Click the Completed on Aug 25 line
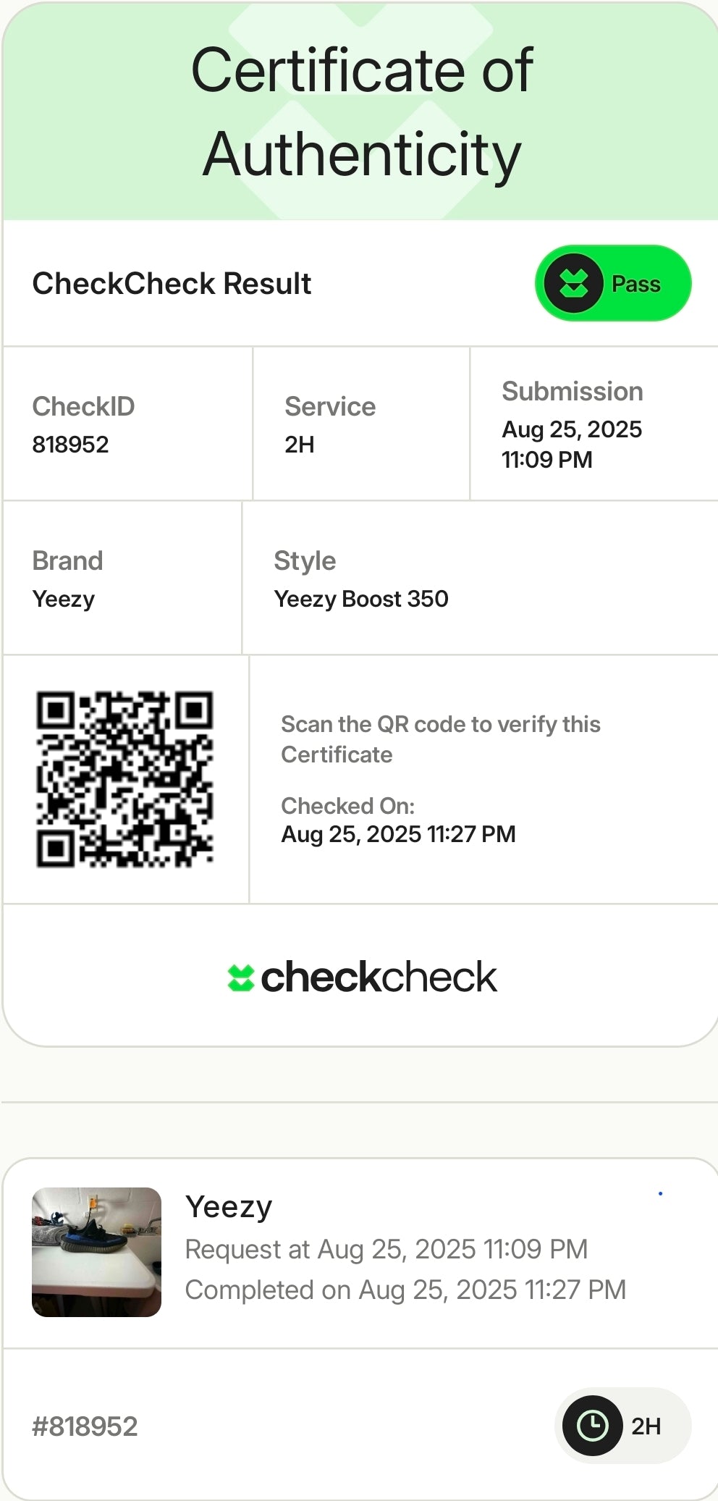 tap(405, 1290)
